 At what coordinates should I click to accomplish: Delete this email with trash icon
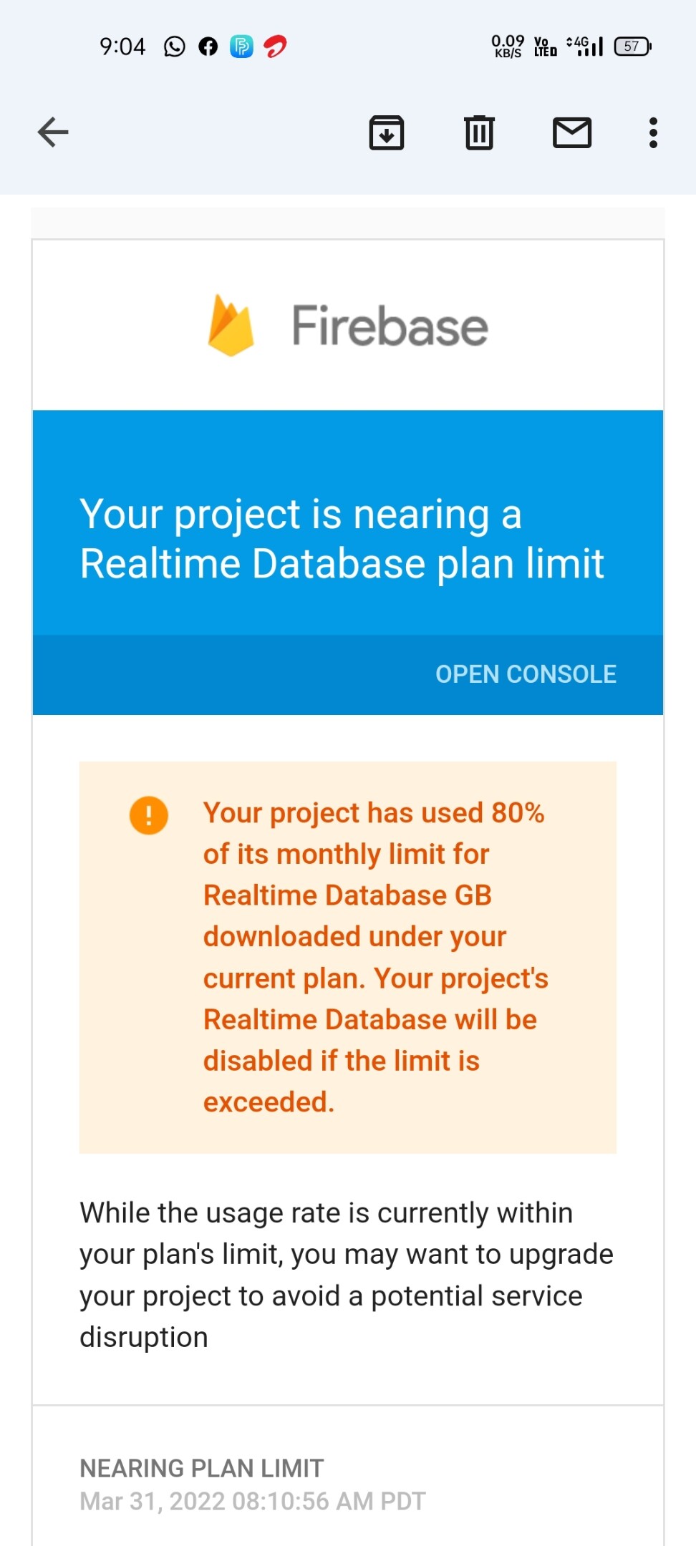pos(479,132)
